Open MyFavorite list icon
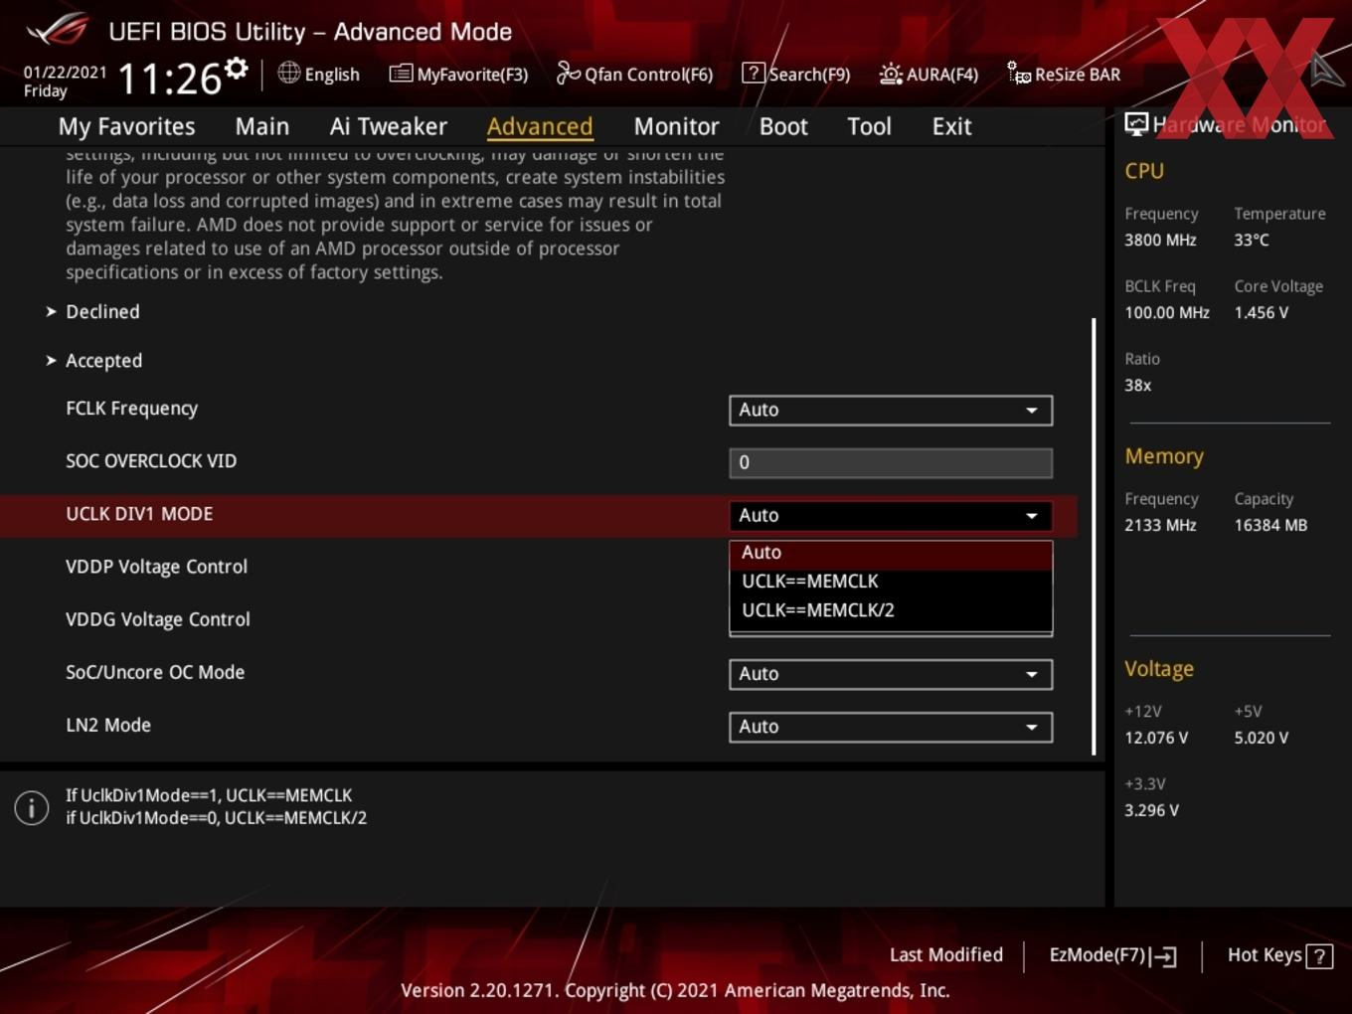This screenshot has height=1014, width=1352. coord(401,74)
